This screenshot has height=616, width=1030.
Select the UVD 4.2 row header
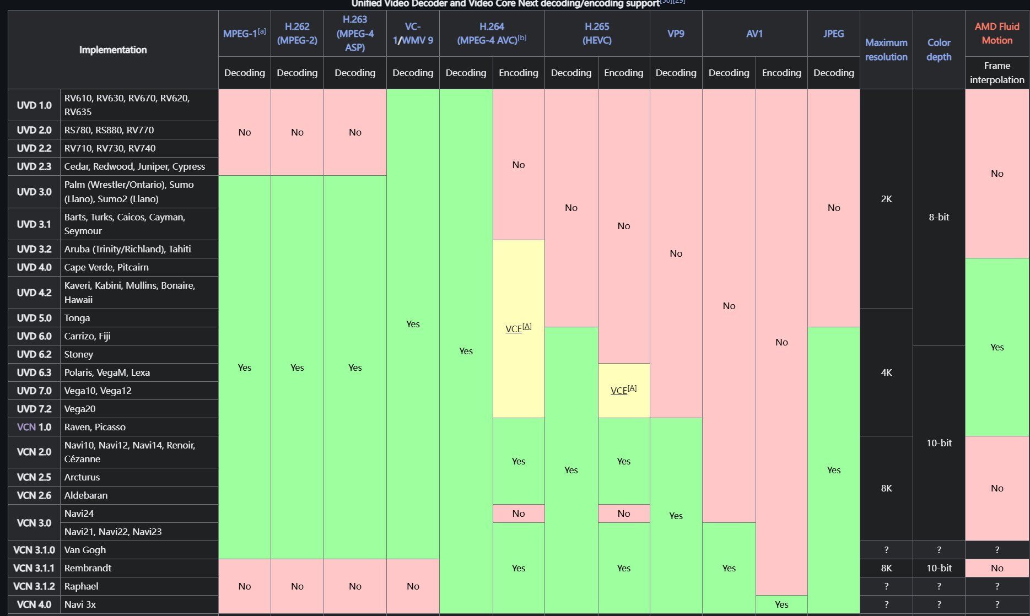[34, 293]
